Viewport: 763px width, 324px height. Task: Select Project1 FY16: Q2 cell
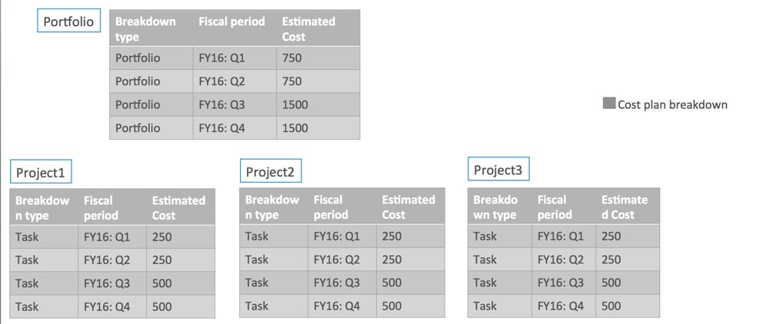coord(112,260)
